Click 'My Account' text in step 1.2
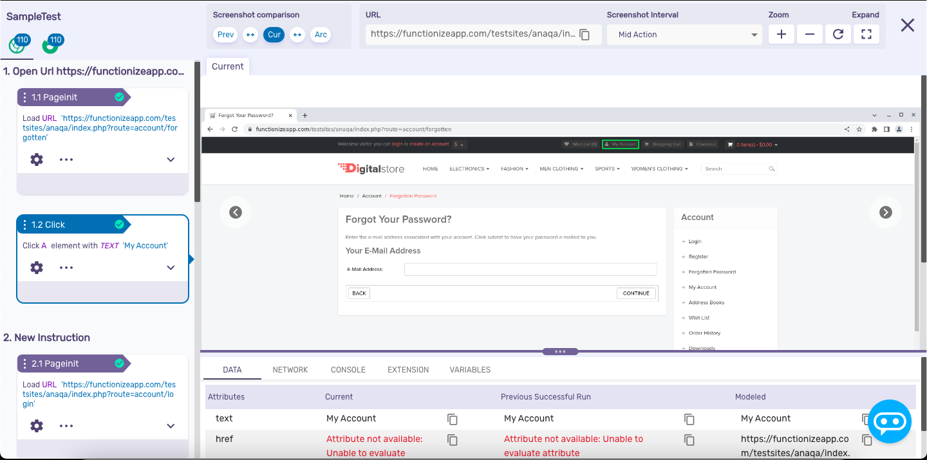Viewport: 927px width, 460px height. (145, 246)
